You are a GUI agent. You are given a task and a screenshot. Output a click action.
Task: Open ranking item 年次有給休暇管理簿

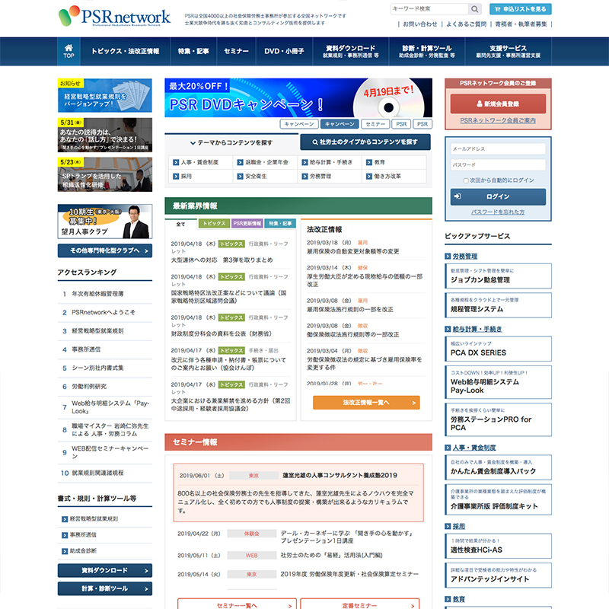click(97, 294)
